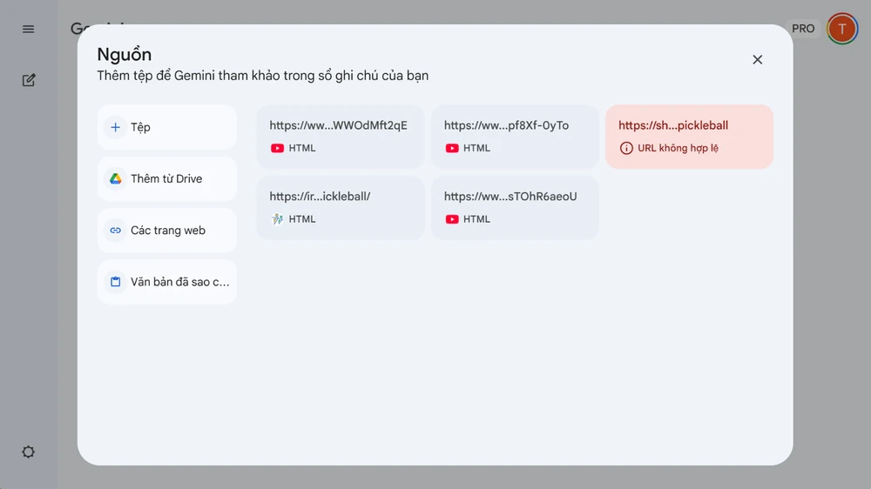Click the PRO badge label
Image resolution: width=871 pixels, height=489 pixels.
tap(803, 29)
